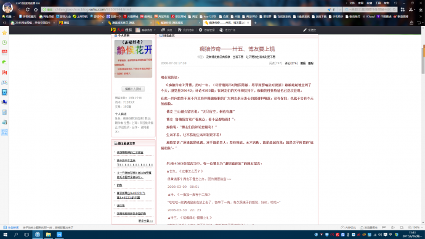Click the 评论 link under post title
Viewport: 425px width, 239px height.
pyautogui.click(x=291, y=63)
